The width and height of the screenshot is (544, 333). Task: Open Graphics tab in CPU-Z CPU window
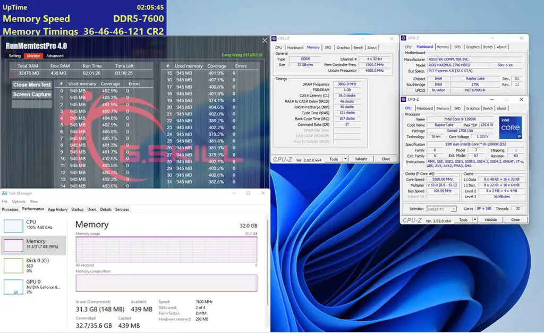(x=472, y=108)
